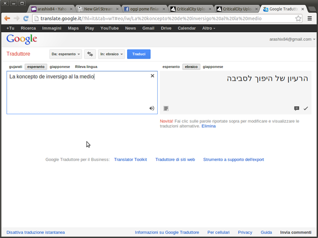Switch to the Facebook oggi pome tab
This screenshot has width=318, height=238.
pos(144,9)
